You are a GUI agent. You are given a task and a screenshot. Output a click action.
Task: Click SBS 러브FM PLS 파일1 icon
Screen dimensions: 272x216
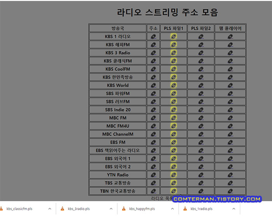tap(174, 102)
